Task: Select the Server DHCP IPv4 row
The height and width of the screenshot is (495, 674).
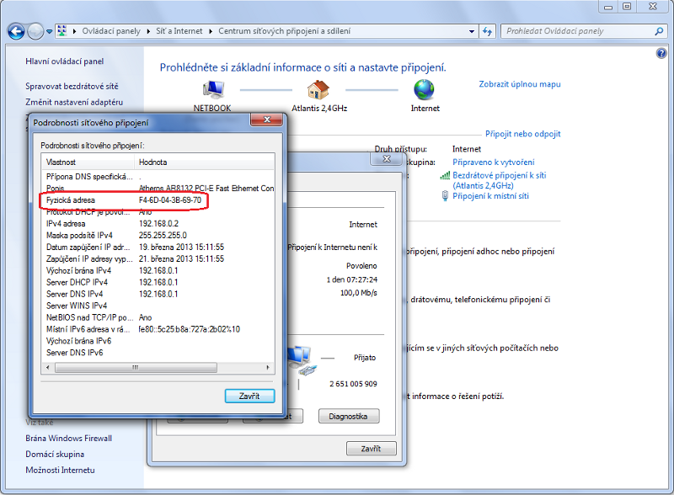Action: tap(158, 282)
